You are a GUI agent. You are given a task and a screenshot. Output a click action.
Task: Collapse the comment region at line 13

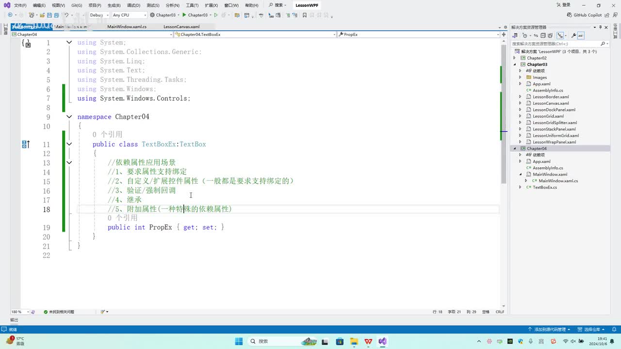coord(69,163)
